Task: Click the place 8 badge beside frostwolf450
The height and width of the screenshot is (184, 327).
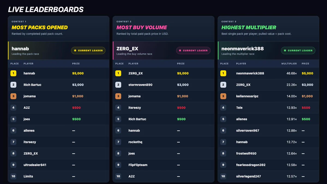Action: click(223, 153)
